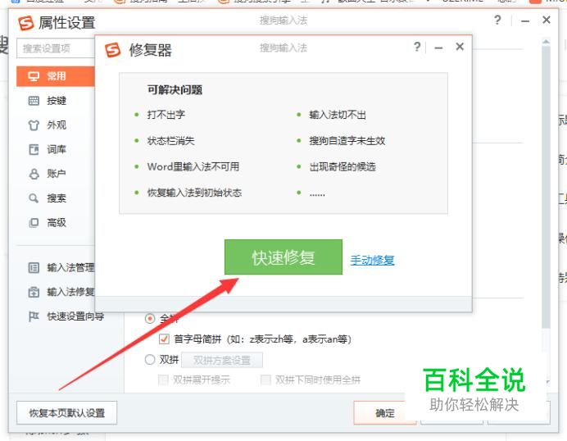Screen dimensions: 567x441
Task: Close the 修复器 dialog
Action: tap(460, 47)
